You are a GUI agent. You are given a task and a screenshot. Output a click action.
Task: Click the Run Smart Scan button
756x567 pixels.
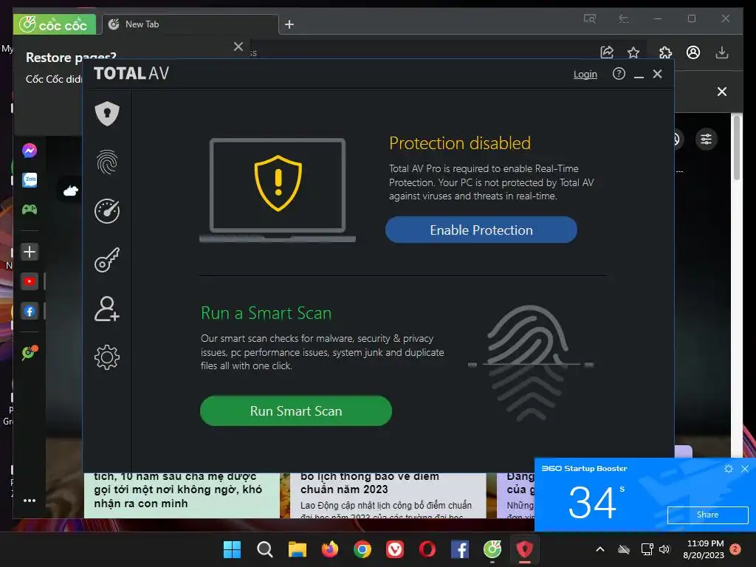296,410
